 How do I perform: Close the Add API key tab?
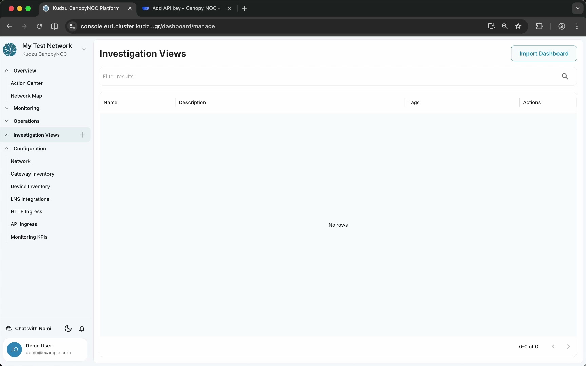(x=229, y=8)
